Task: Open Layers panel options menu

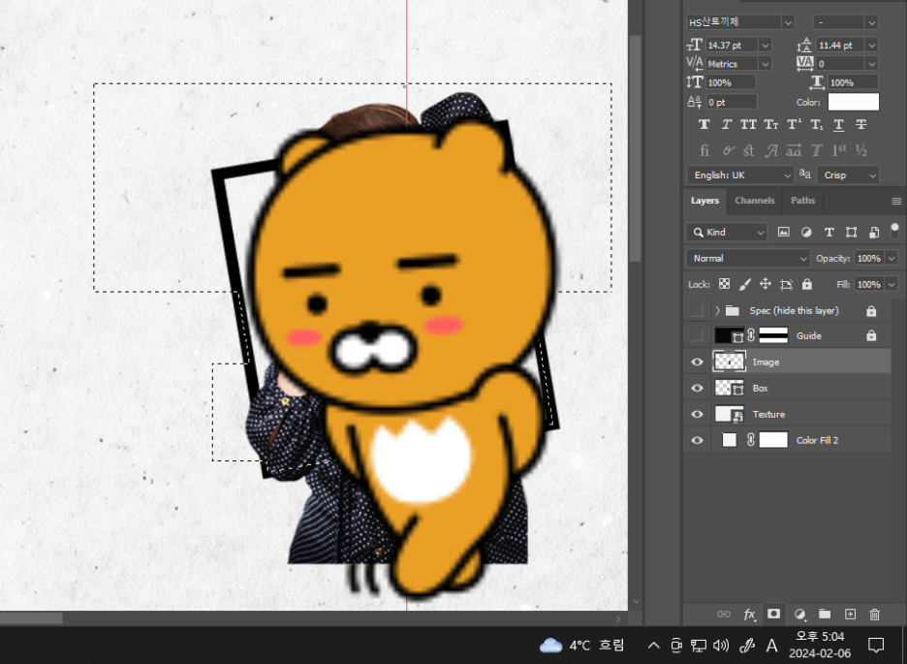Action: coord(896,201)
